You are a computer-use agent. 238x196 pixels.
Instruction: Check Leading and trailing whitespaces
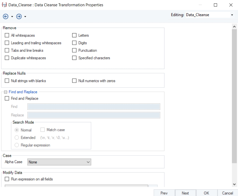pyautogui.click(x=7, y=43)
